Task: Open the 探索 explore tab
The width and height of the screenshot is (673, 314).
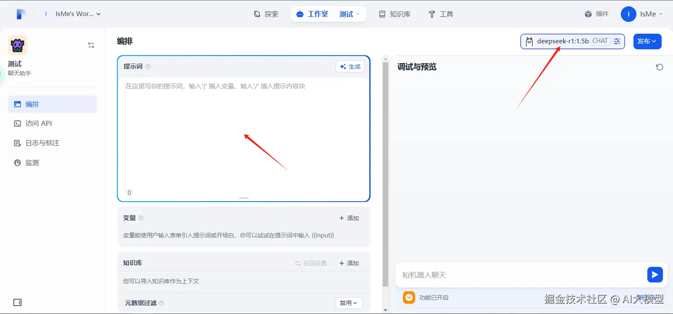Action: pyautogui.click(x=266, y=14)
